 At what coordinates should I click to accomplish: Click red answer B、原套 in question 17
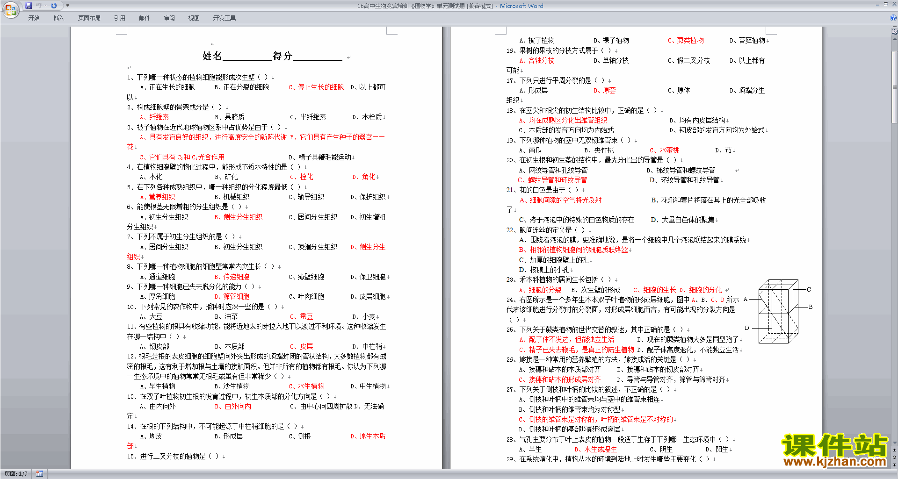(605, 91)
